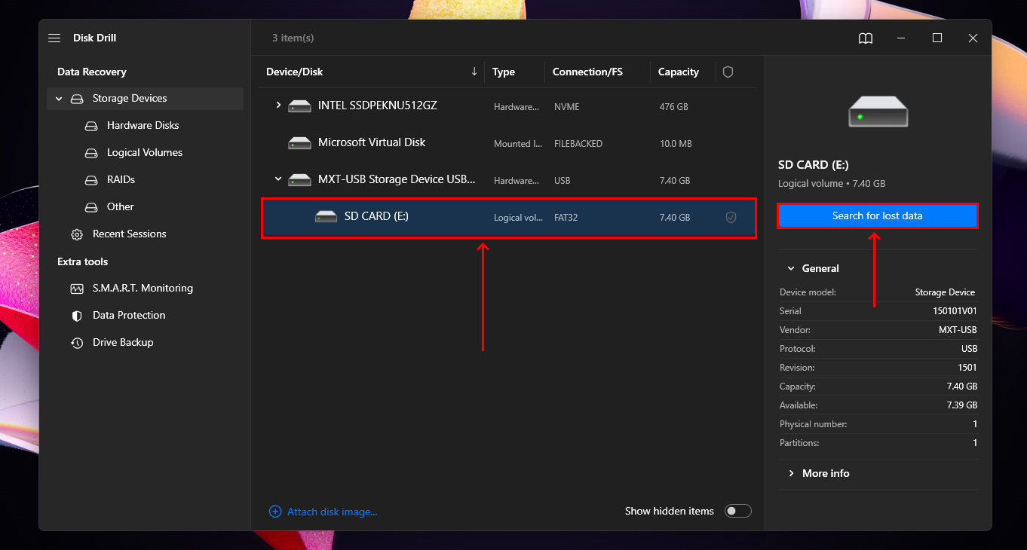This screenshot has width=1027, height=550.
Task: Click Search for lost data
Action: click(878, 215)
